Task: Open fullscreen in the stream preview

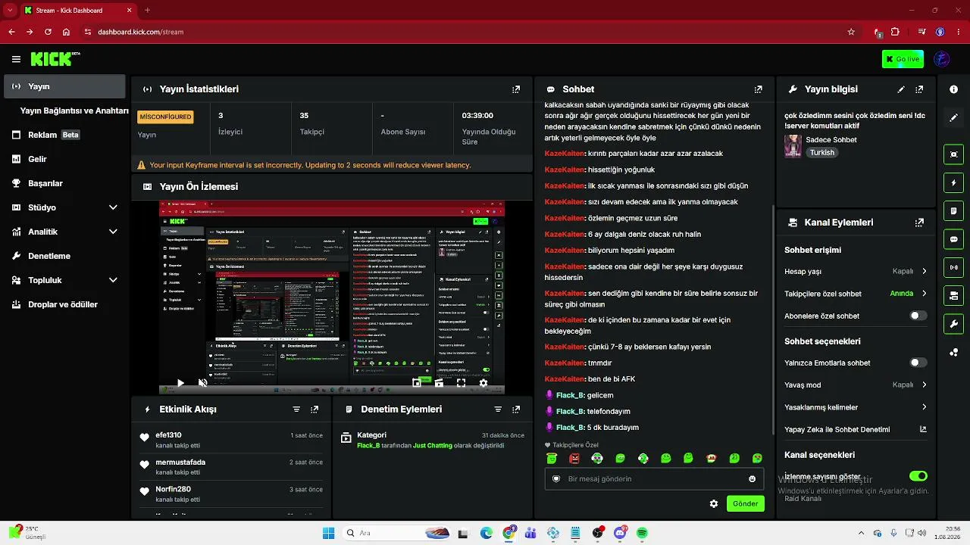Action: (461, 383)
